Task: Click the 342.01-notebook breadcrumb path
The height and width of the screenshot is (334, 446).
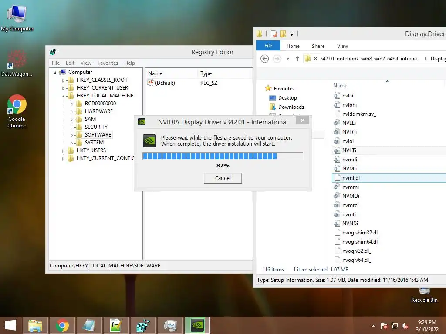Action: 370,59
